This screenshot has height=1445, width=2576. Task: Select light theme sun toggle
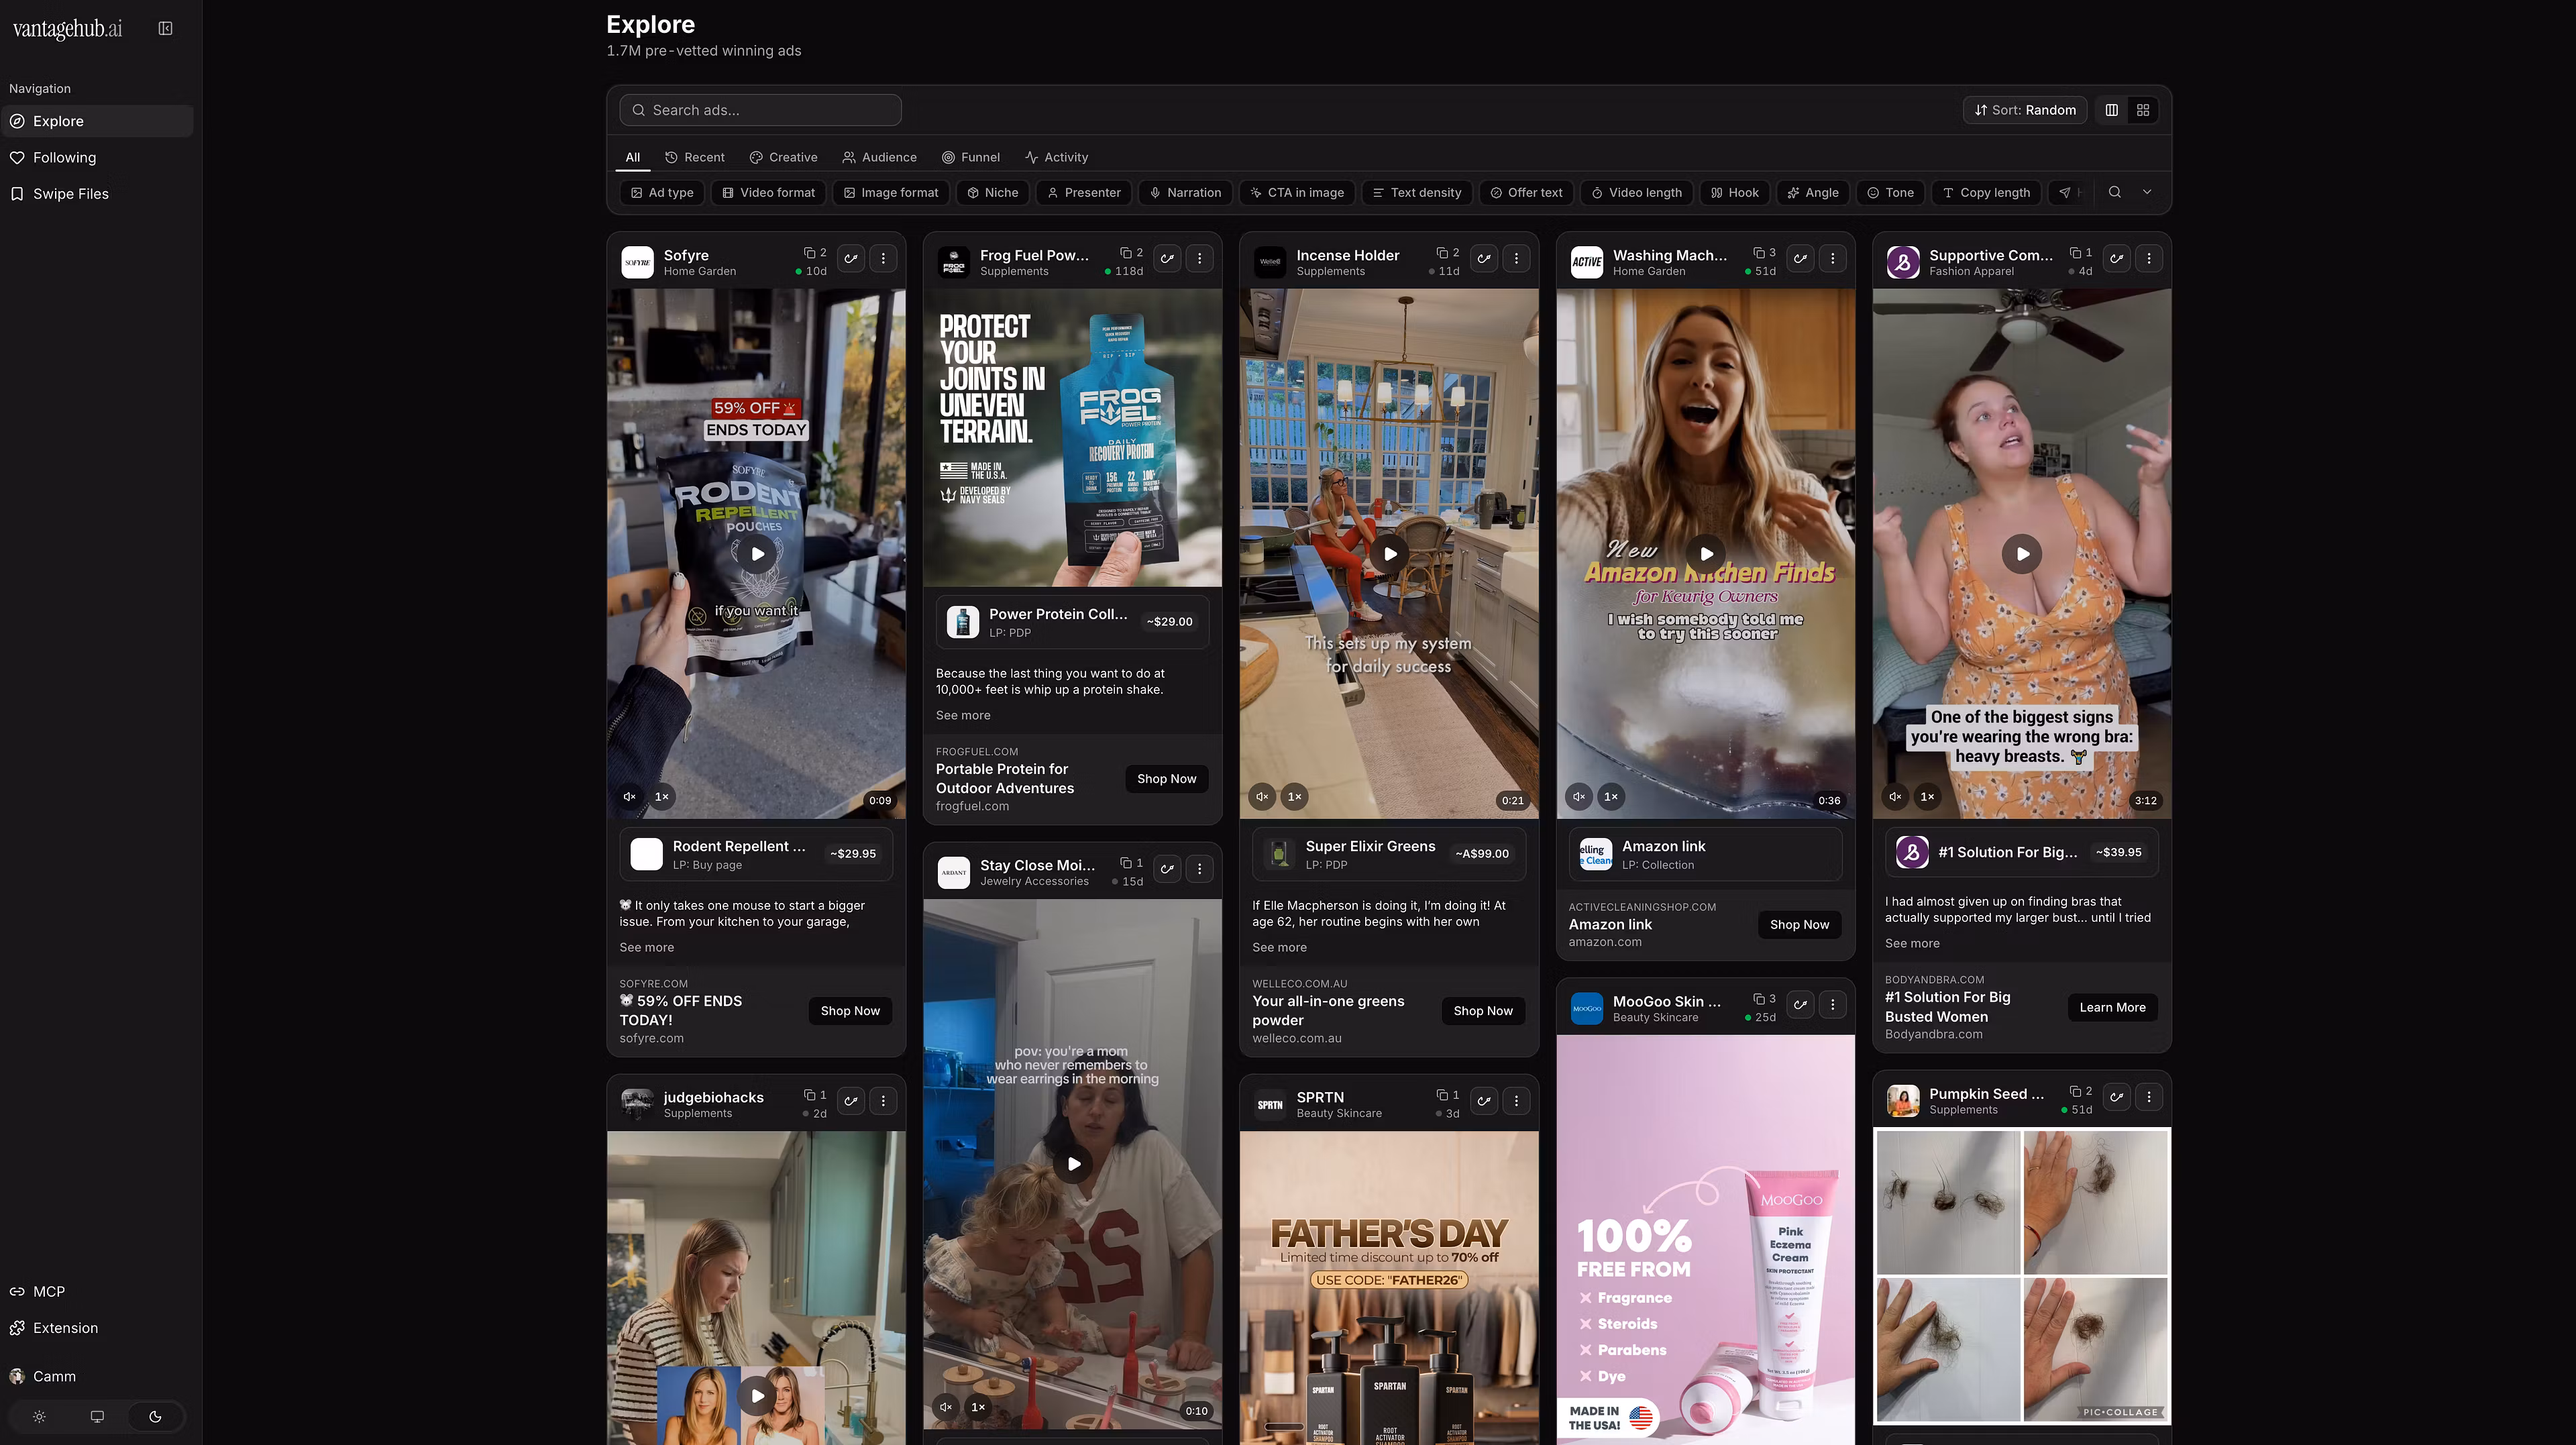[x=39, y=1416]
